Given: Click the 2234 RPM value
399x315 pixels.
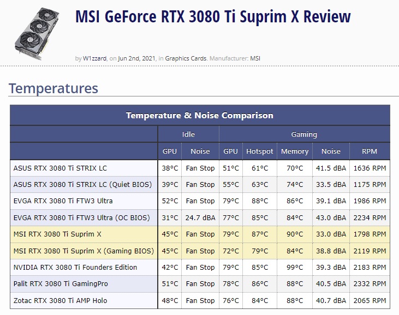Looking at the screenshot, I should pyautogui.click(x=370, y=217).
